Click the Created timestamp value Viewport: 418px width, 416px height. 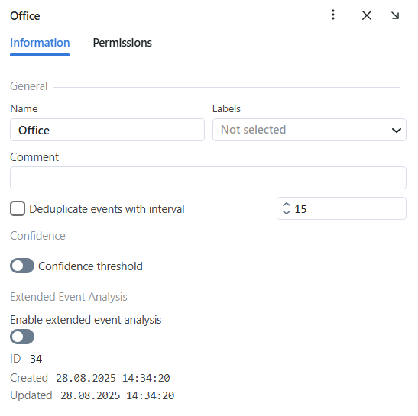[x=113, y=378]
